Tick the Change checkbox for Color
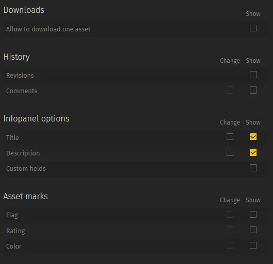This screenshot has height=264, width=273. [x=230, y=245]
